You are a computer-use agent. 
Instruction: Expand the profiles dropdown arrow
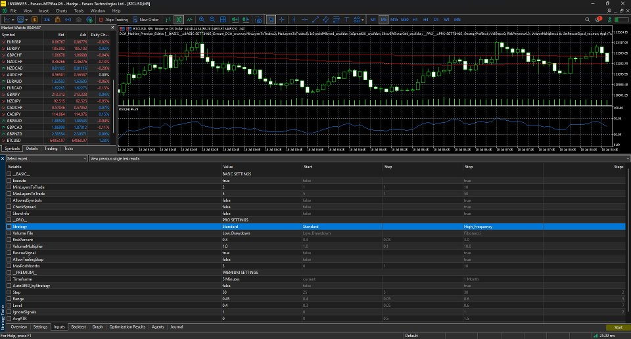click(26, 19)
